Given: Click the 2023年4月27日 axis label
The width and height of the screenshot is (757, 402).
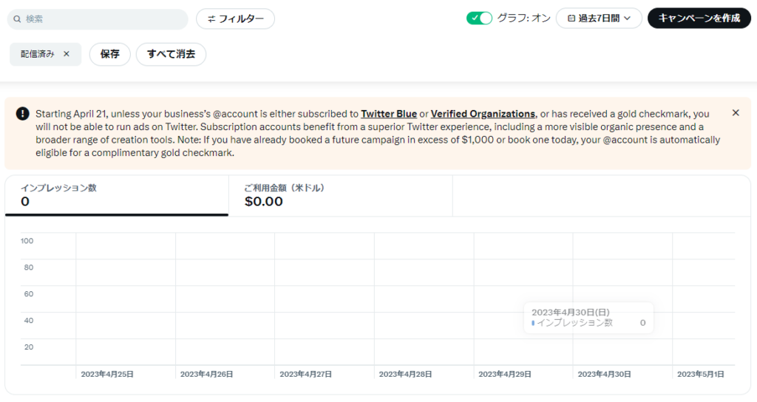Looking at the screenshot, I should coord(305,374).
